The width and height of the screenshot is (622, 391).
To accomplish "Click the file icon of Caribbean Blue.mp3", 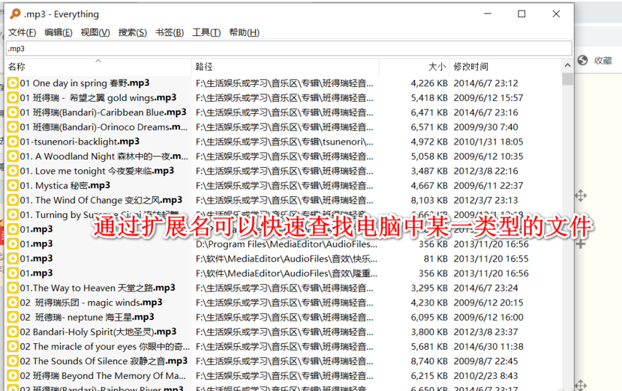I will (13, 112).
